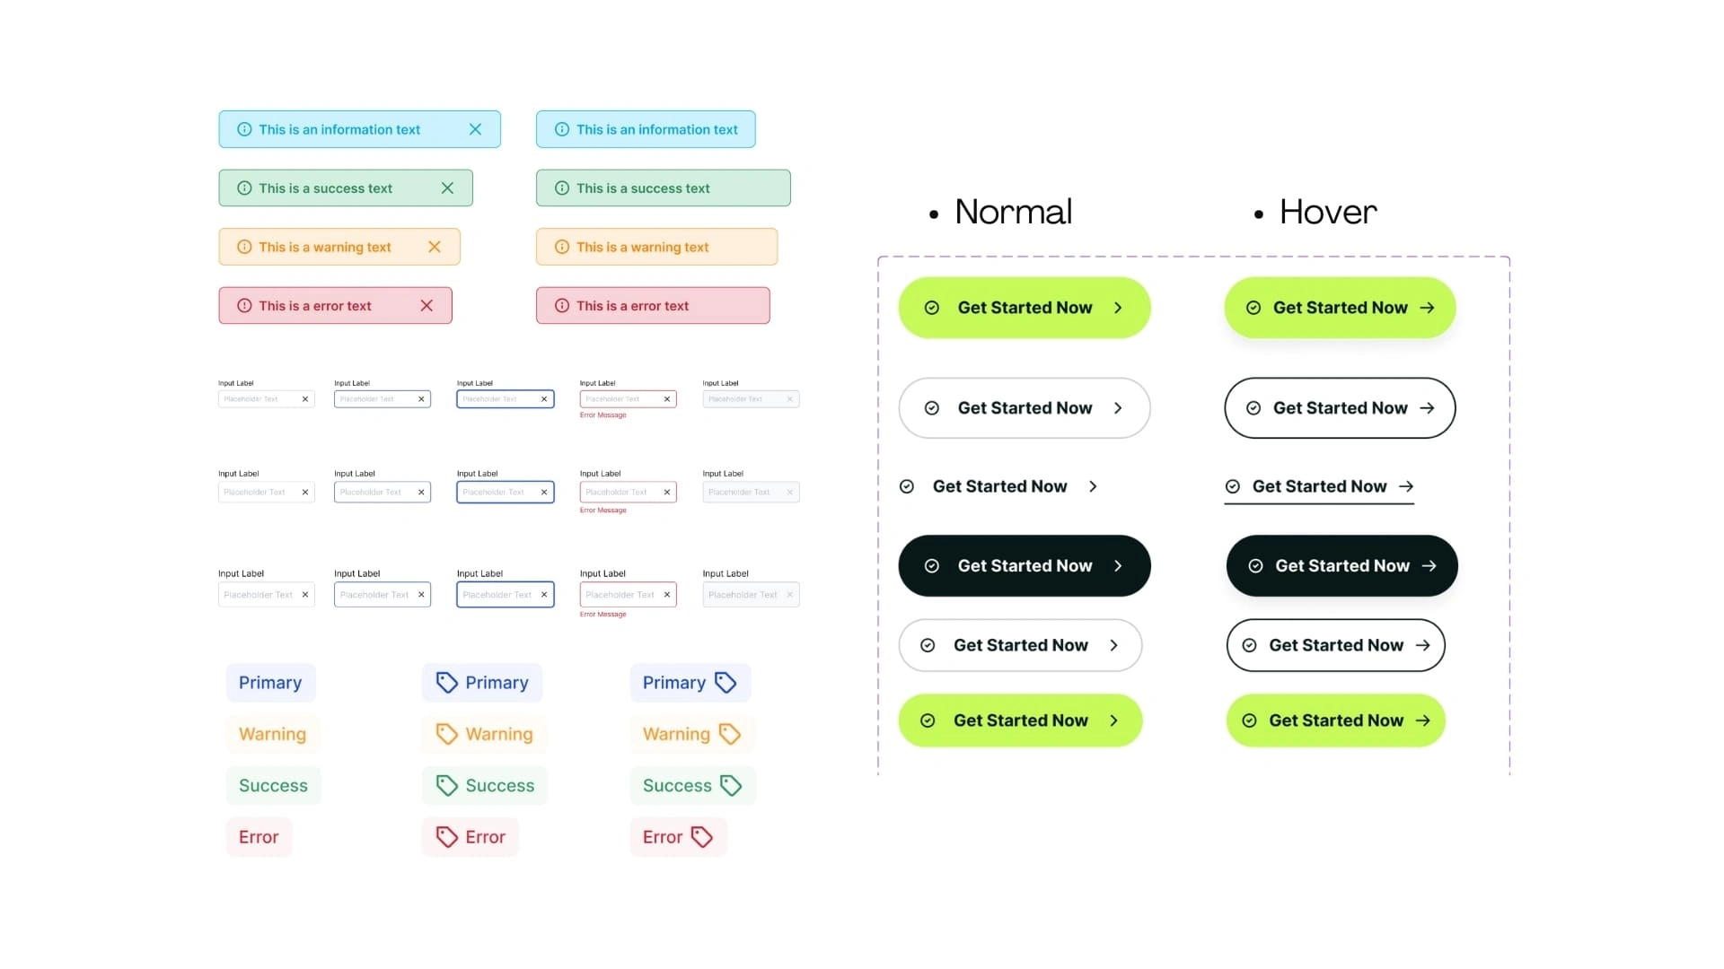Expand the dark Get Started Now button arrow
Image resolution: width=1724 pixels, height=969 pixels.
[x=1117, y=565]
